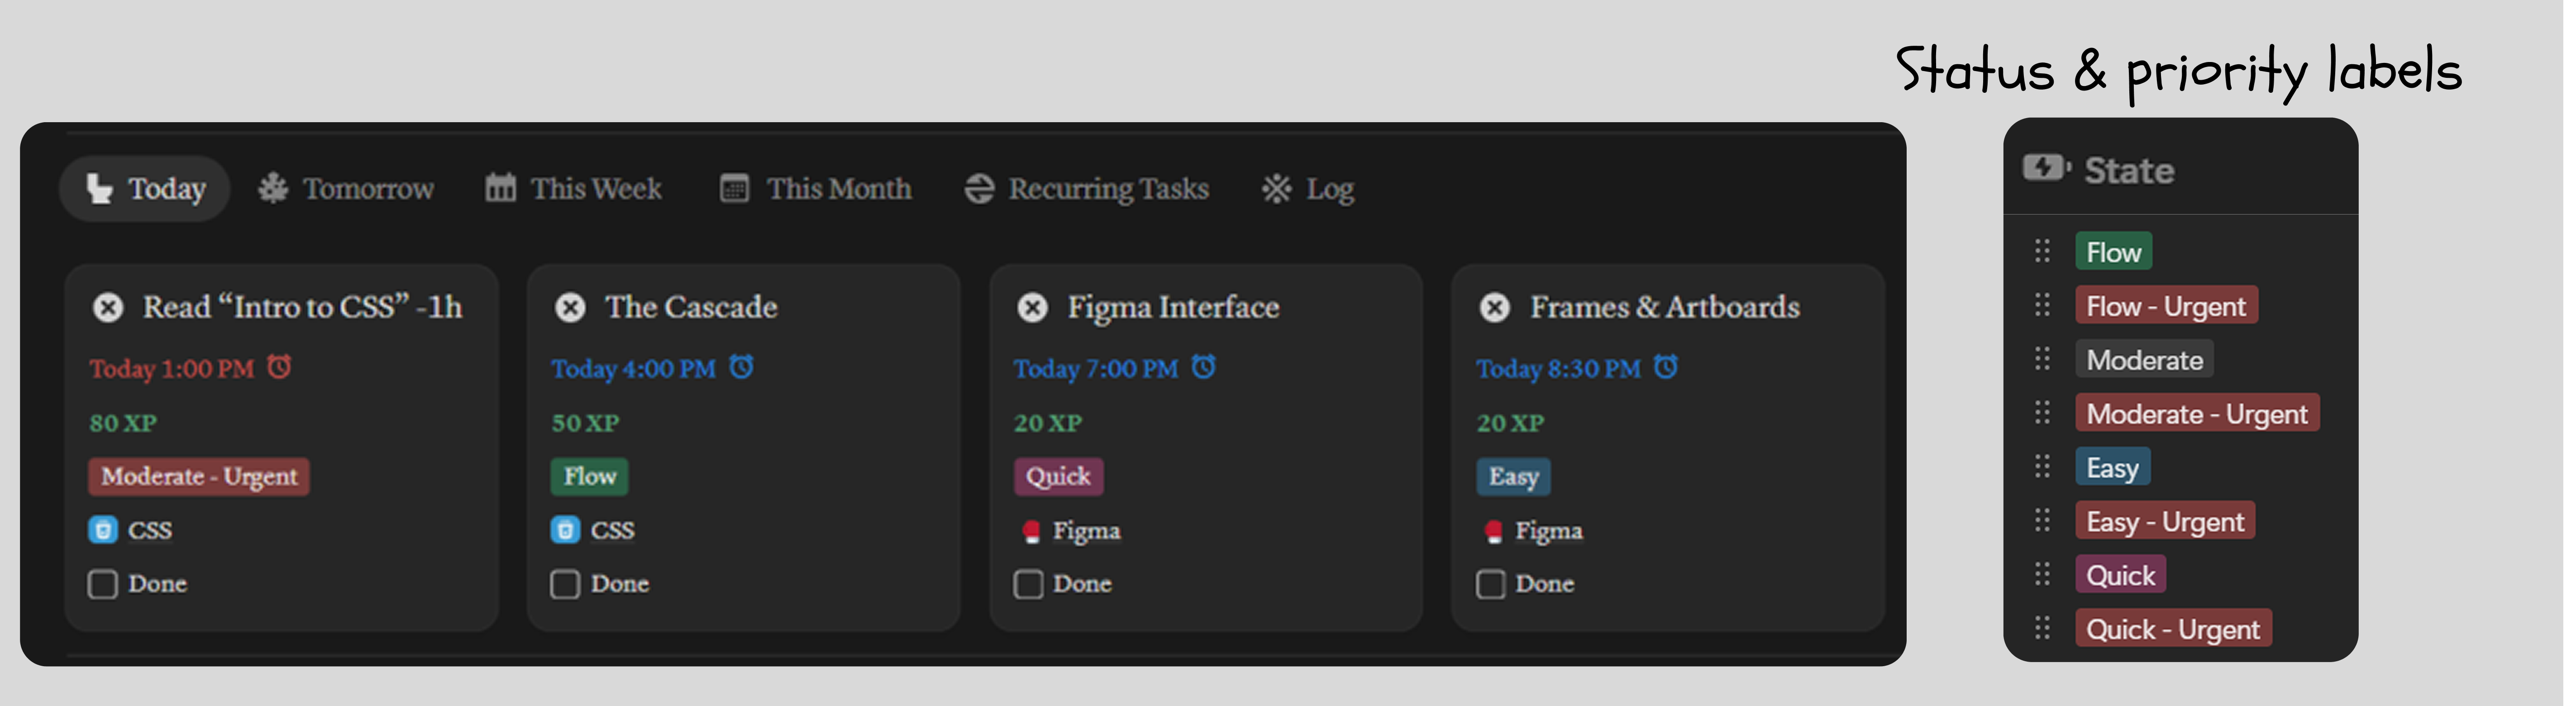
Task: Click the Easy tag on Frames & Artboards card
Action: pos(1513,476)
